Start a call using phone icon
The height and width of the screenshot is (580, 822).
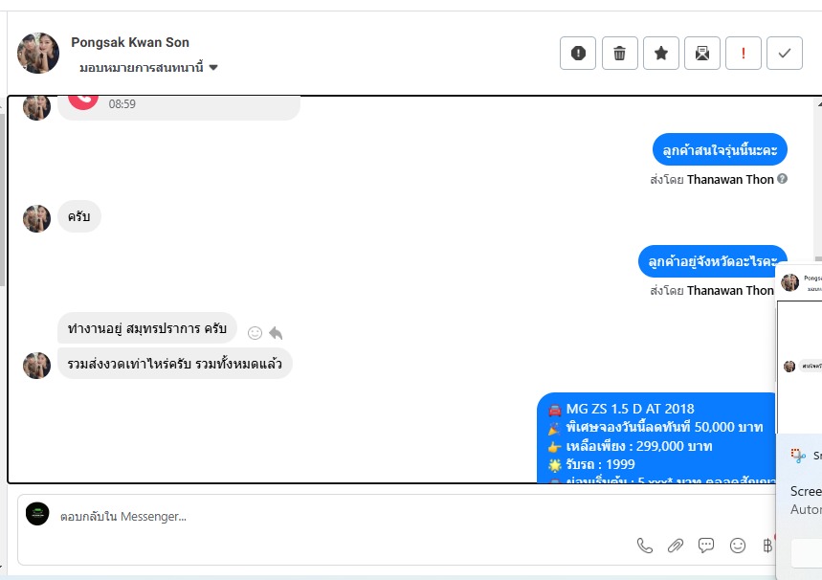tap(645, 546)
